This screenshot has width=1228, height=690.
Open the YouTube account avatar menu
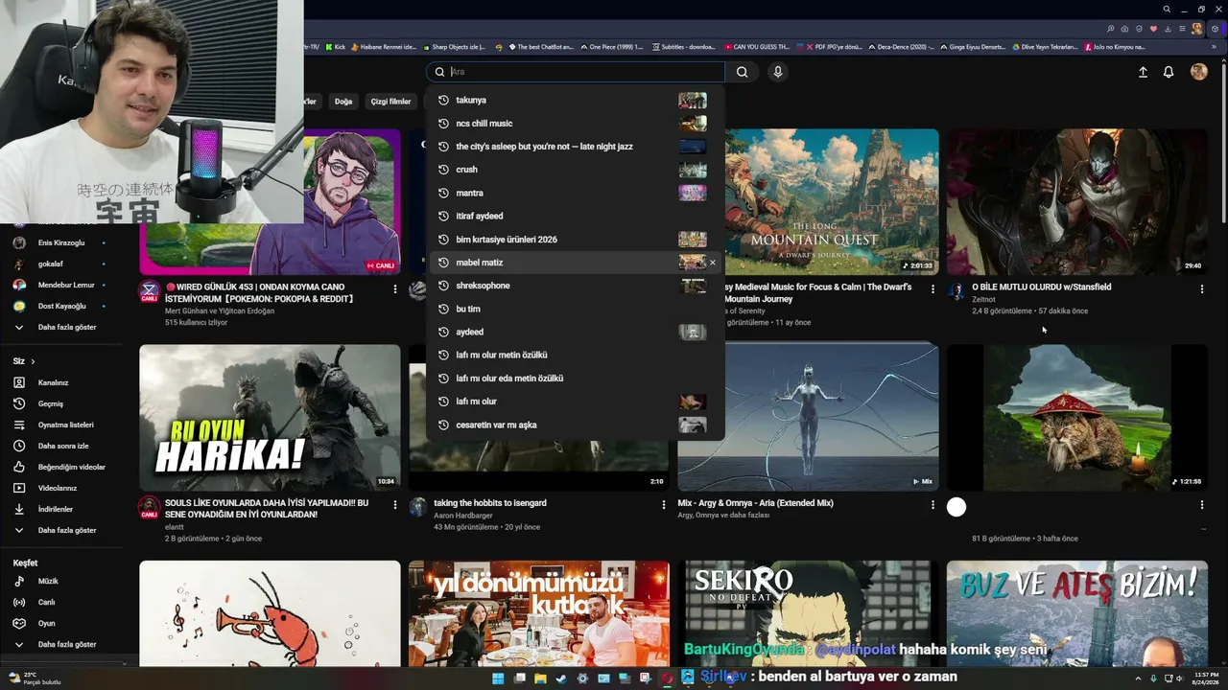click(x=1198, y=72)
